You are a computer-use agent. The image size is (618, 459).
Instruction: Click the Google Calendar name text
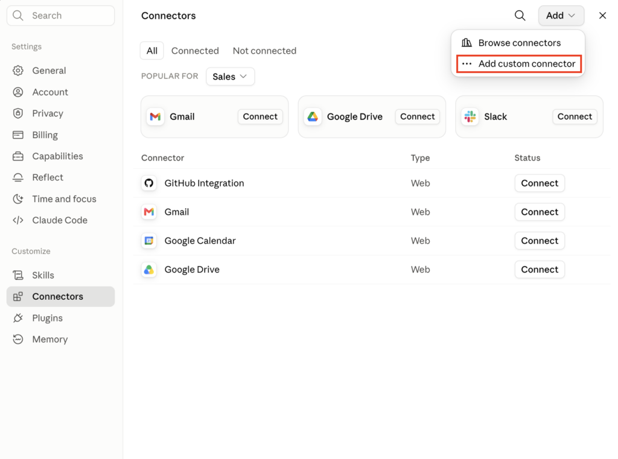[x=200, y=241]
